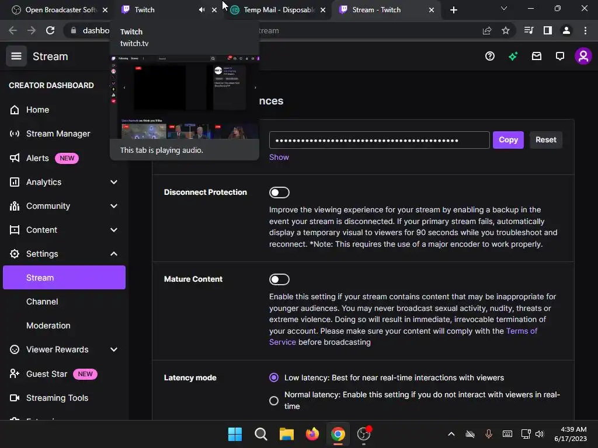Image resolution: width=598 pixels, height=448 pixels.
Task: Click the Settings gear icon in sidebar
Action: point(15,254)
